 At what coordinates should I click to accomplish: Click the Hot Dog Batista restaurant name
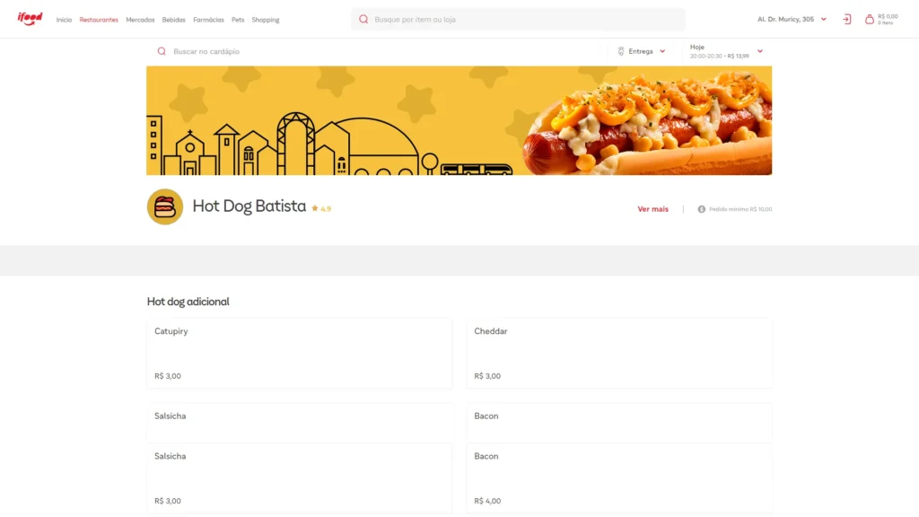[x=249, y=206]
